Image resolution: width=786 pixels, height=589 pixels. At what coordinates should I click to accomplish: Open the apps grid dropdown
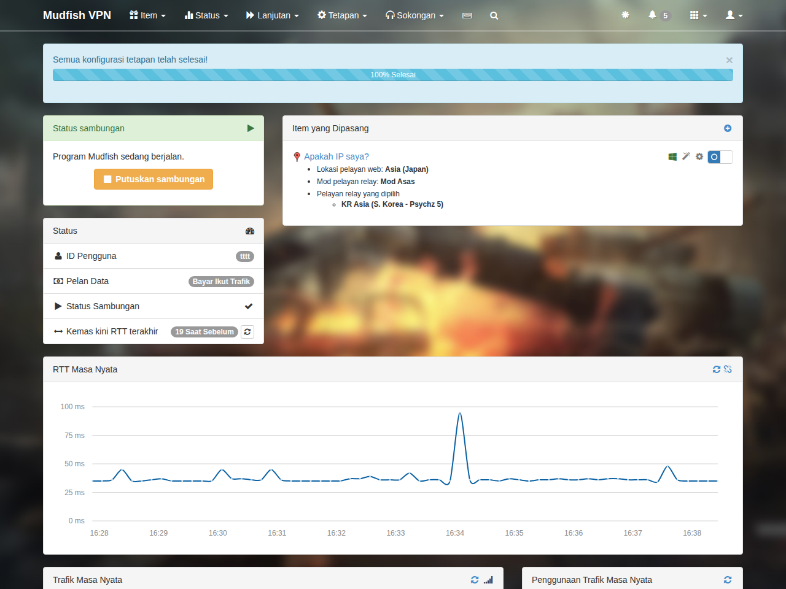point(698,15)
